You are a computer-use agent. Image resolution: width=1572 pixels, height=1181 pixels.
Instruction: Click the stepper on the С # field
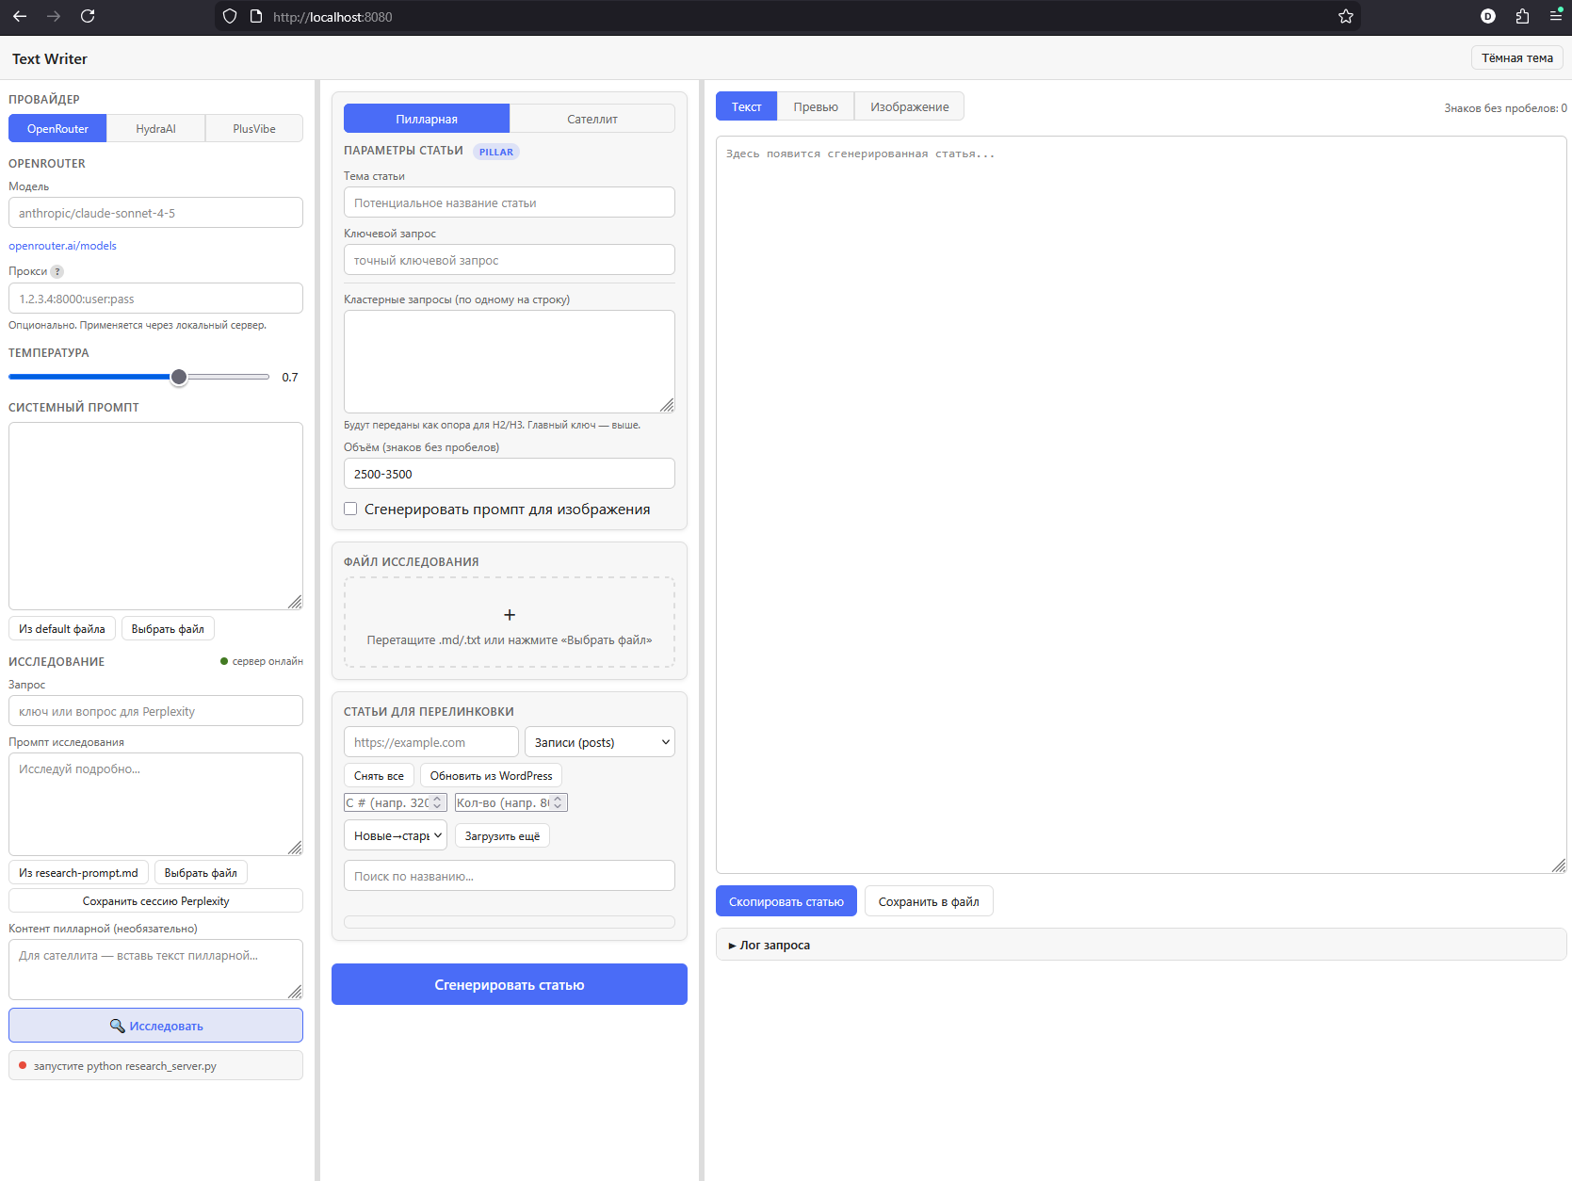pos(437,802)
